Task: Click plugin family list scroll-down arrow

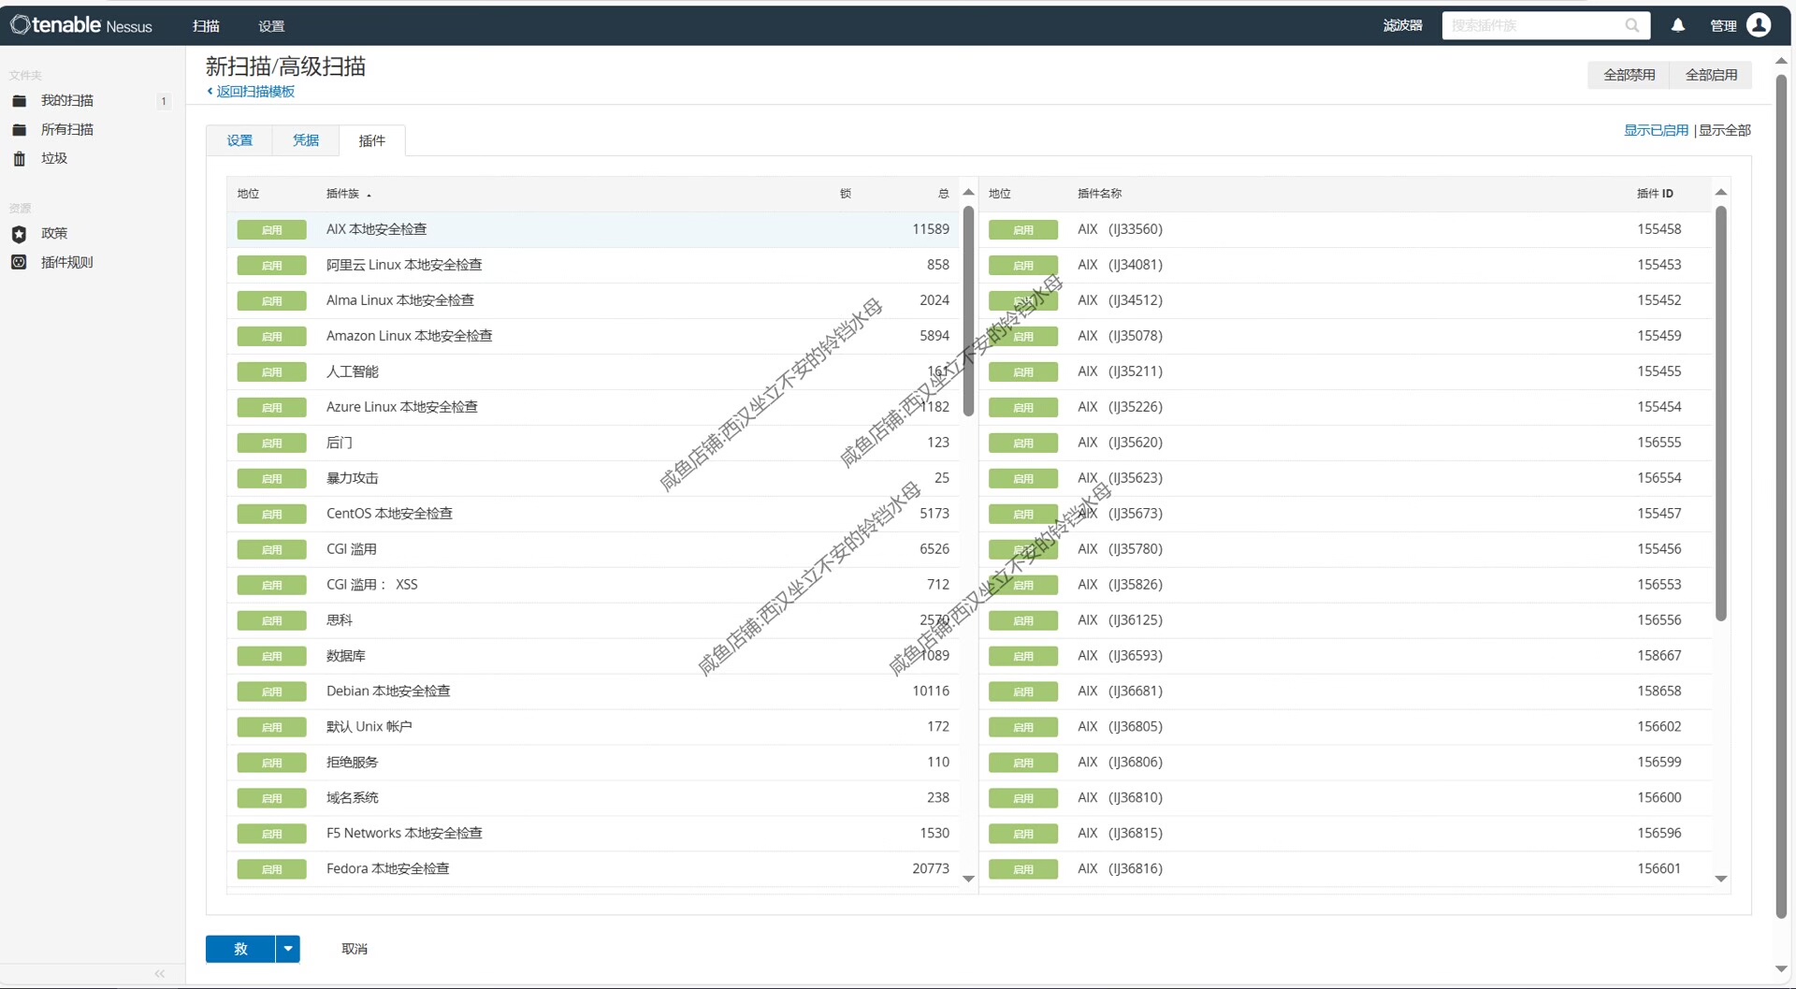Action: click(x=968, y=879)
